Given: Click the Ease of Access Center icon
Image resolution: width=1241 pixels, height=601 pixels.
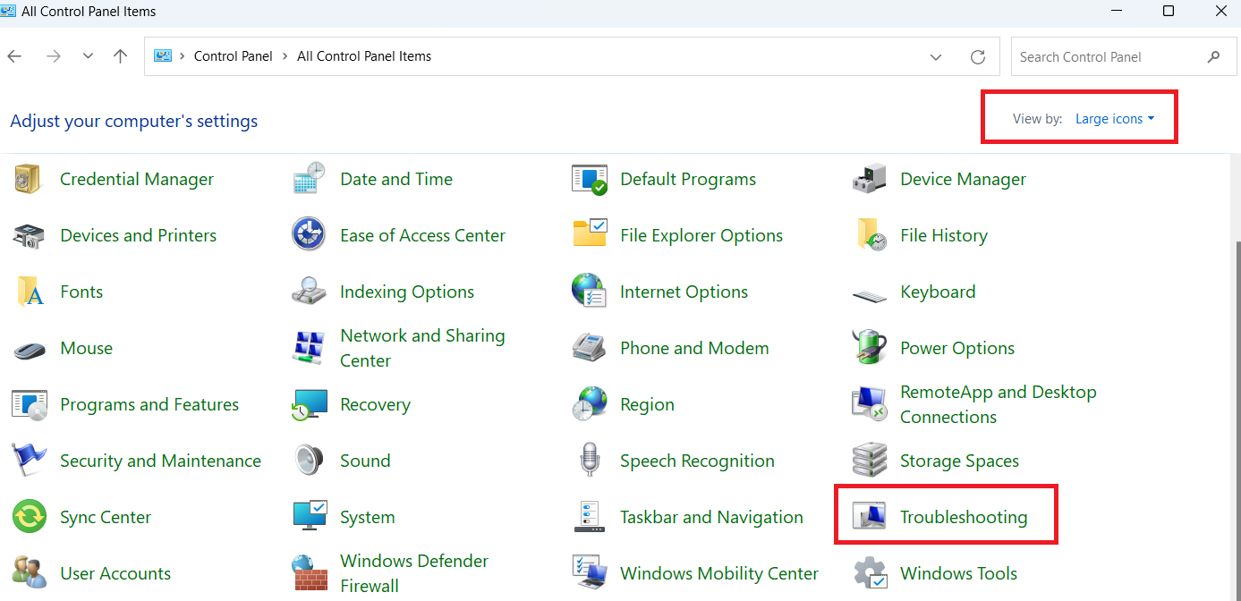Looking at the screenshot, I should point(309,235).
